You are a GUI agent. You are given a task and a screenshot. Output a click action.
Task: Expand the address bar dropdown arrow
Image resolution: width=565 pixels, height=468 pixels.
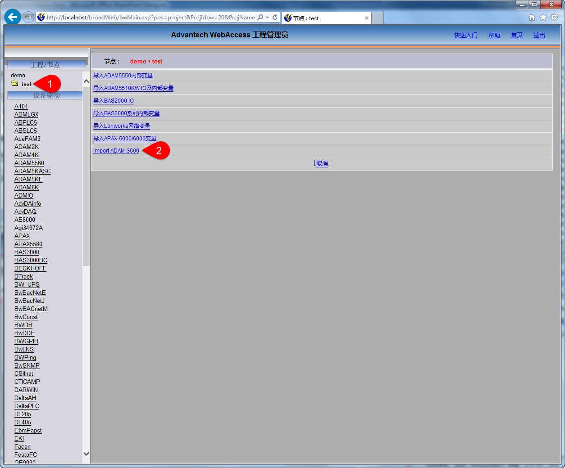click(x=267, y=18)
